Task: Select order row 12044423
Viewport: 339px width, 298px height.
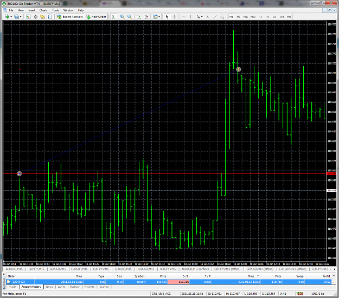Action: coord(169,282)
